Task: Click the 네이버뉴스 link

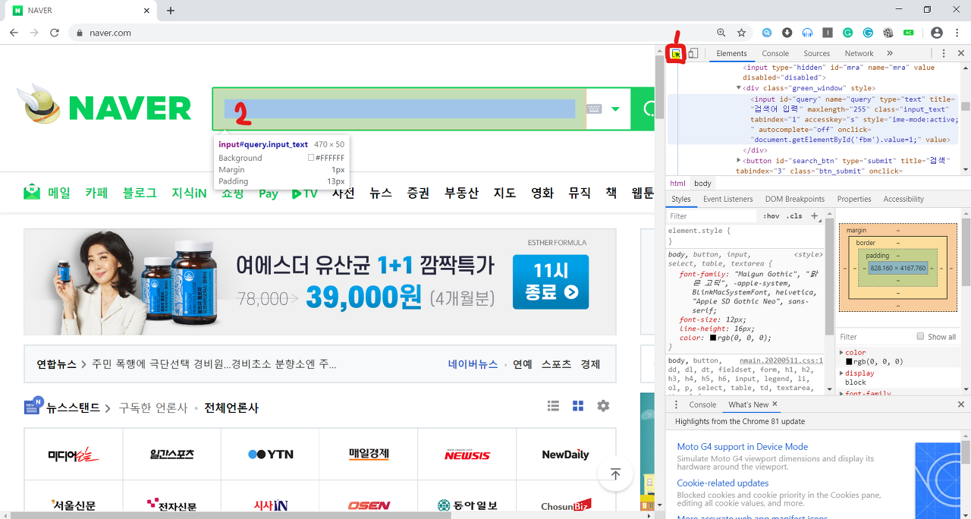Action: tap(473, 364)
